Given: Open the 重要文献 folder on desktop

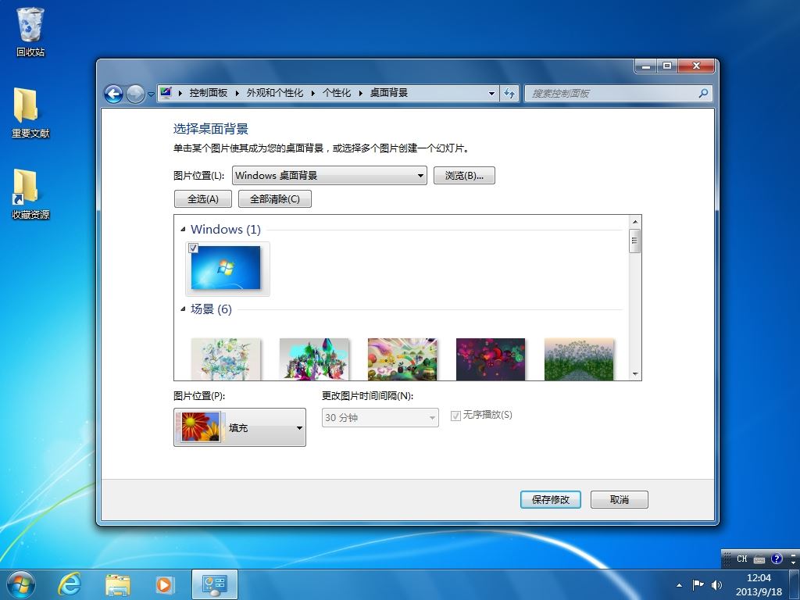Looking at the screenshot, I should pyautogui.click(x=30, y=113).
